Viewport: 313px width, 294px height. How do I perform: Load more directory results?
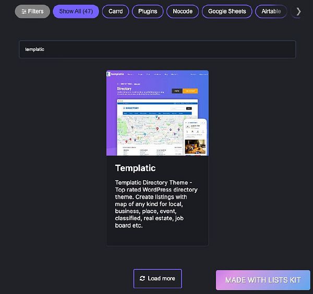coord(158,278)
